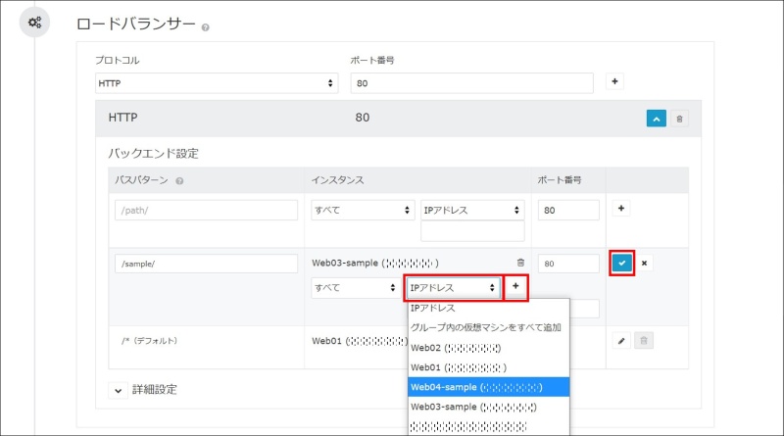Image resolution: width=784 pixels, height=436 pixels.
Task: Add backend row for /path/ entry
Action: click(x=619, y=209)
